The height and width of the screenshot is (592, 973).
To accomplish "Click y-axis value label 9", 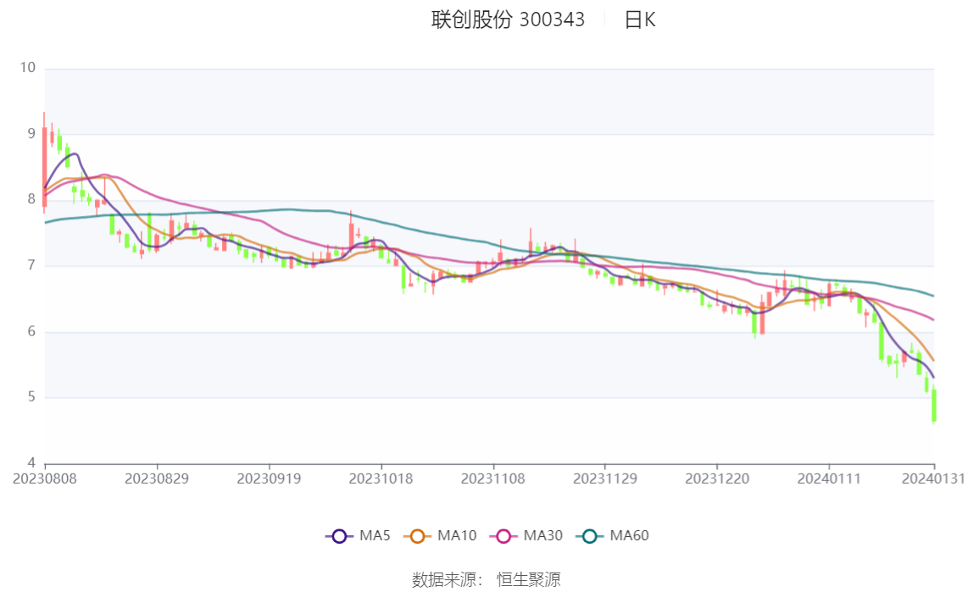I will (x=31, y=133).
